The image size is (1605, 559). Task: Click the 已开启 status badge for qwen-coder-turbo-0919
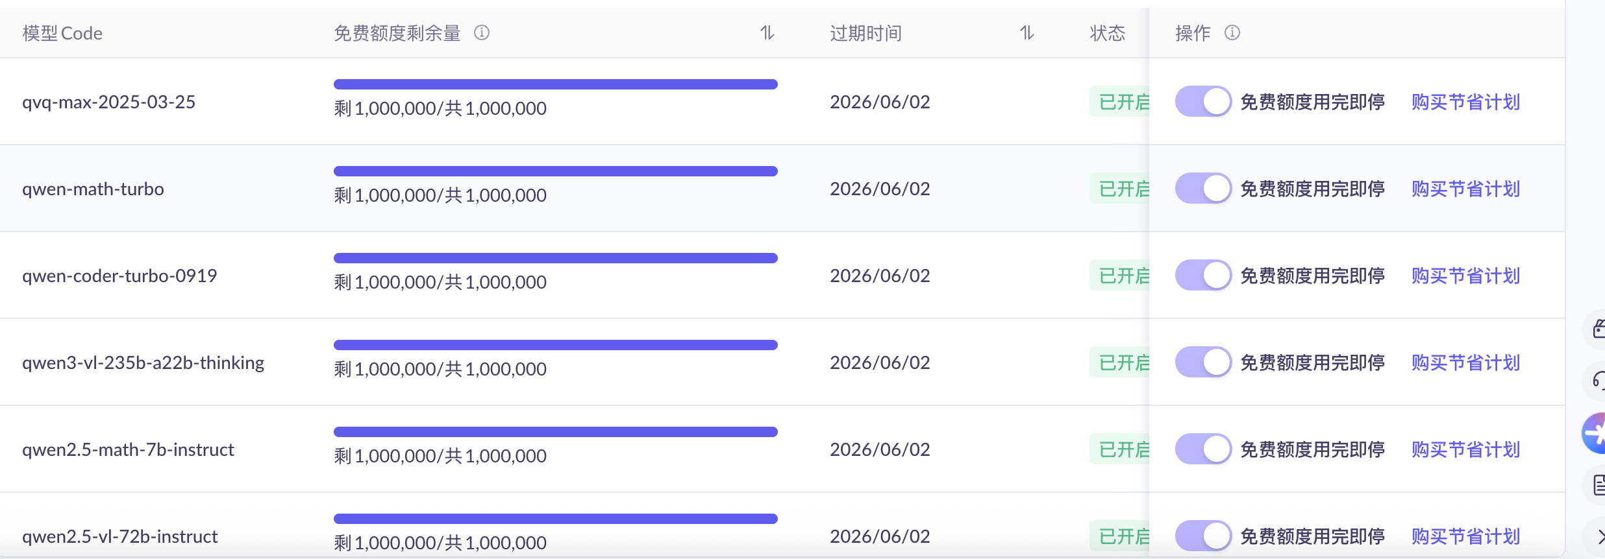click(x=1120, y=276)
